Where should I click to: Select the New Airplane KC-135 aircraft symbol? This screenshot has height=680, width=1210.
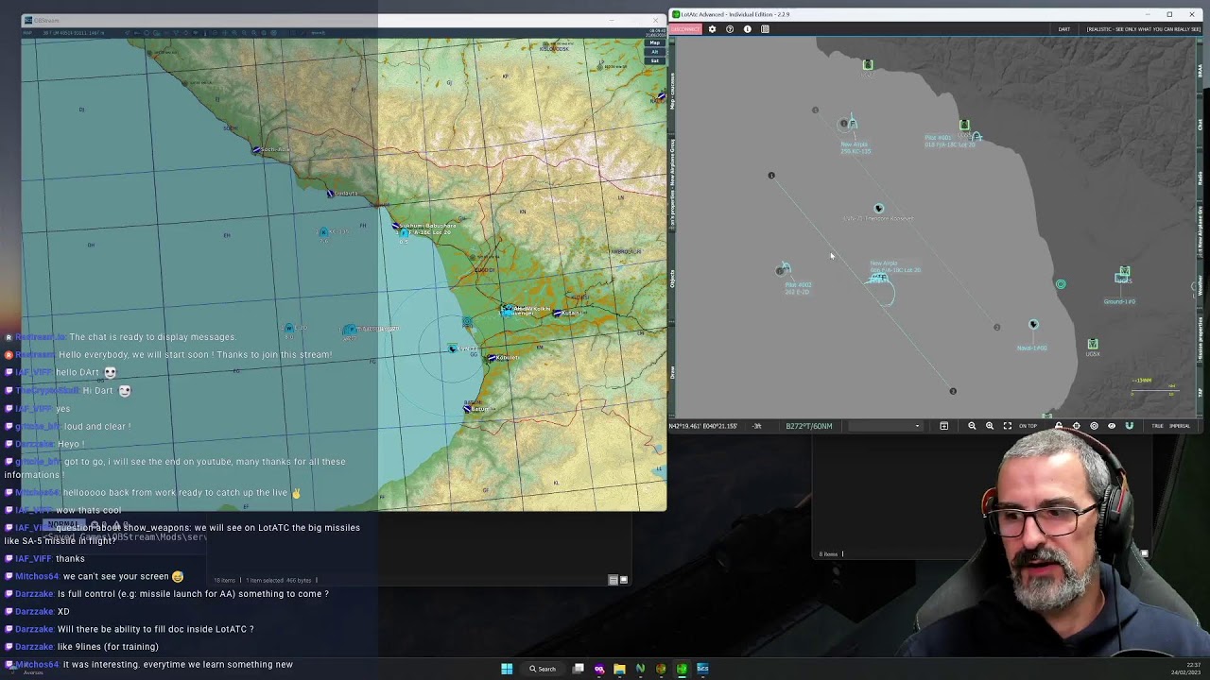tap(852, 124)
